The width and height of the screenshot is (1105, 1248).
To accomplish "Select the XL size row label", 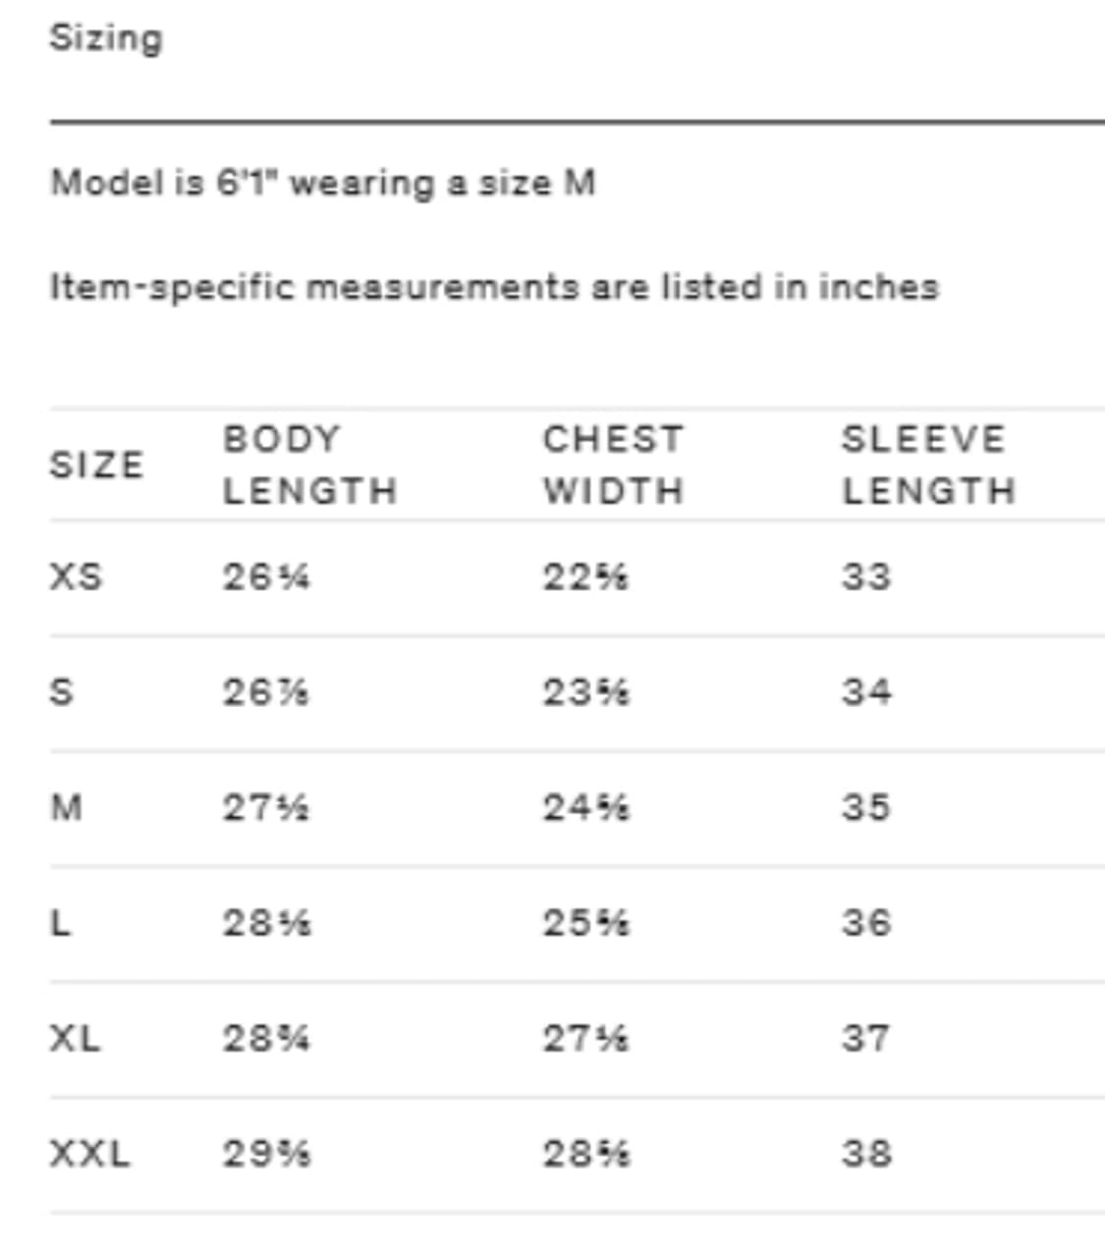I will tap(76, 1038).
